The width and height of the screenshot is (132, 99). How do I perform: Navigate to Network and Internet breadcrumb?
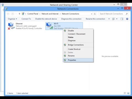pyautogui.click(x=50, y=14)
